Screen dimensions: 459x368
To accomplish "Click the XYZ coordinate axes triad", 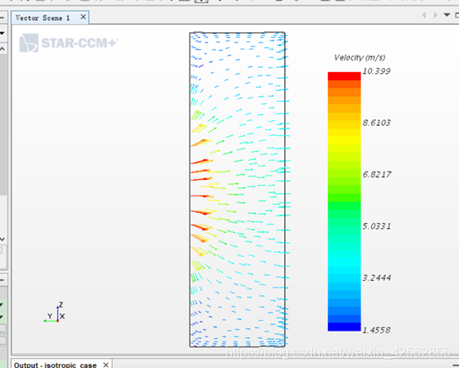I will click(x=55, y=313).
